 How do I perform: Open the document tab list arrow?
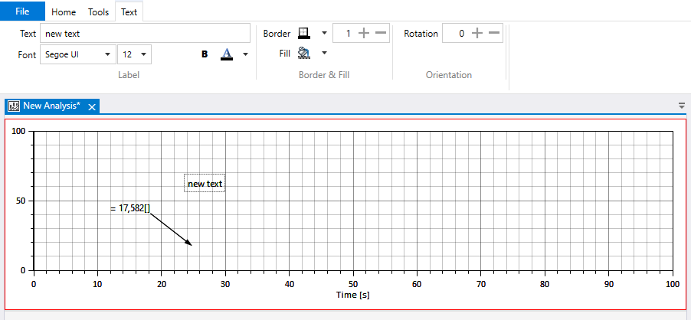(x=682, y=106)
